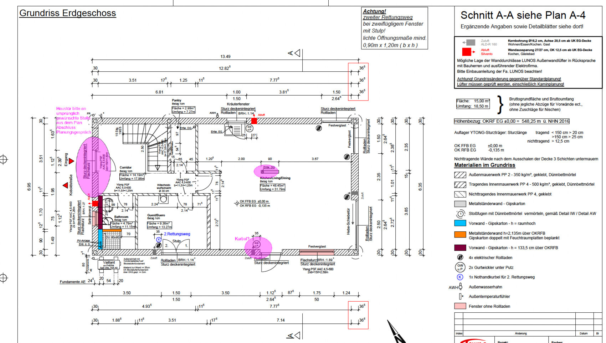Select the magenta Haustür comment text
Viewport: 606px width, 343px height.
tap(73, 121)
